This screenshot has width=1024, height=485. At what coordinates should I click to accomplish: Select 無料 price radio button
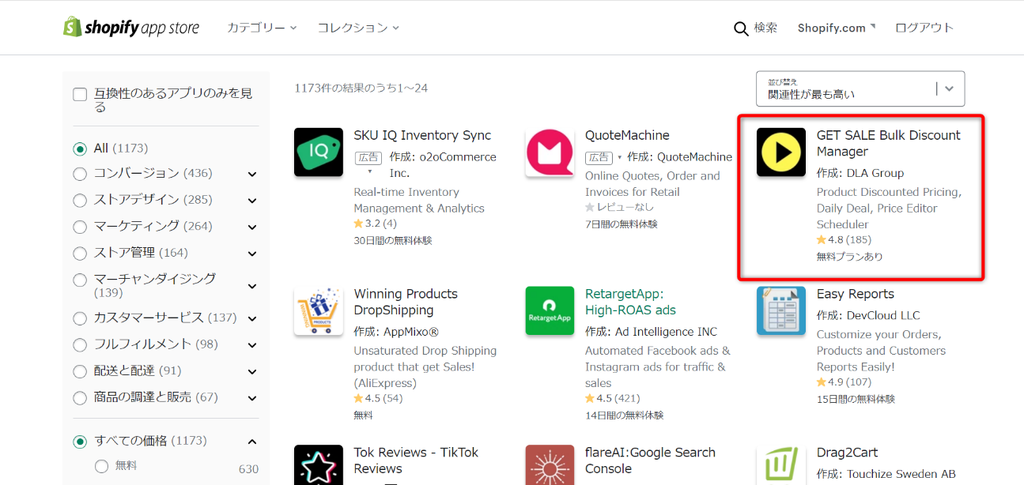101,466
